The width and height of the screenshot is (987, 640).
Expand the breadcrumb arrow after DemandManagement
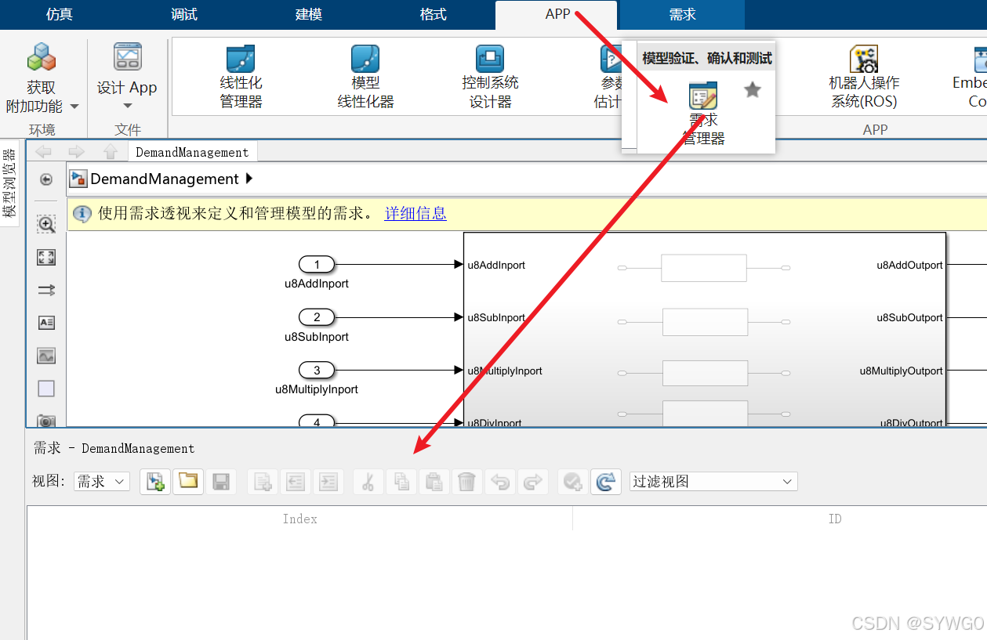click(249, 179)
